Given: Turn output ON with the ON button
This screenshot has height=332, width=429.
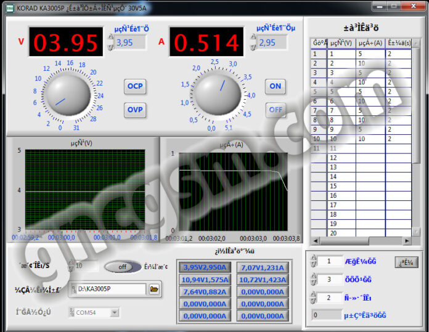Looking at the screenshot, I should coord(276,86).
